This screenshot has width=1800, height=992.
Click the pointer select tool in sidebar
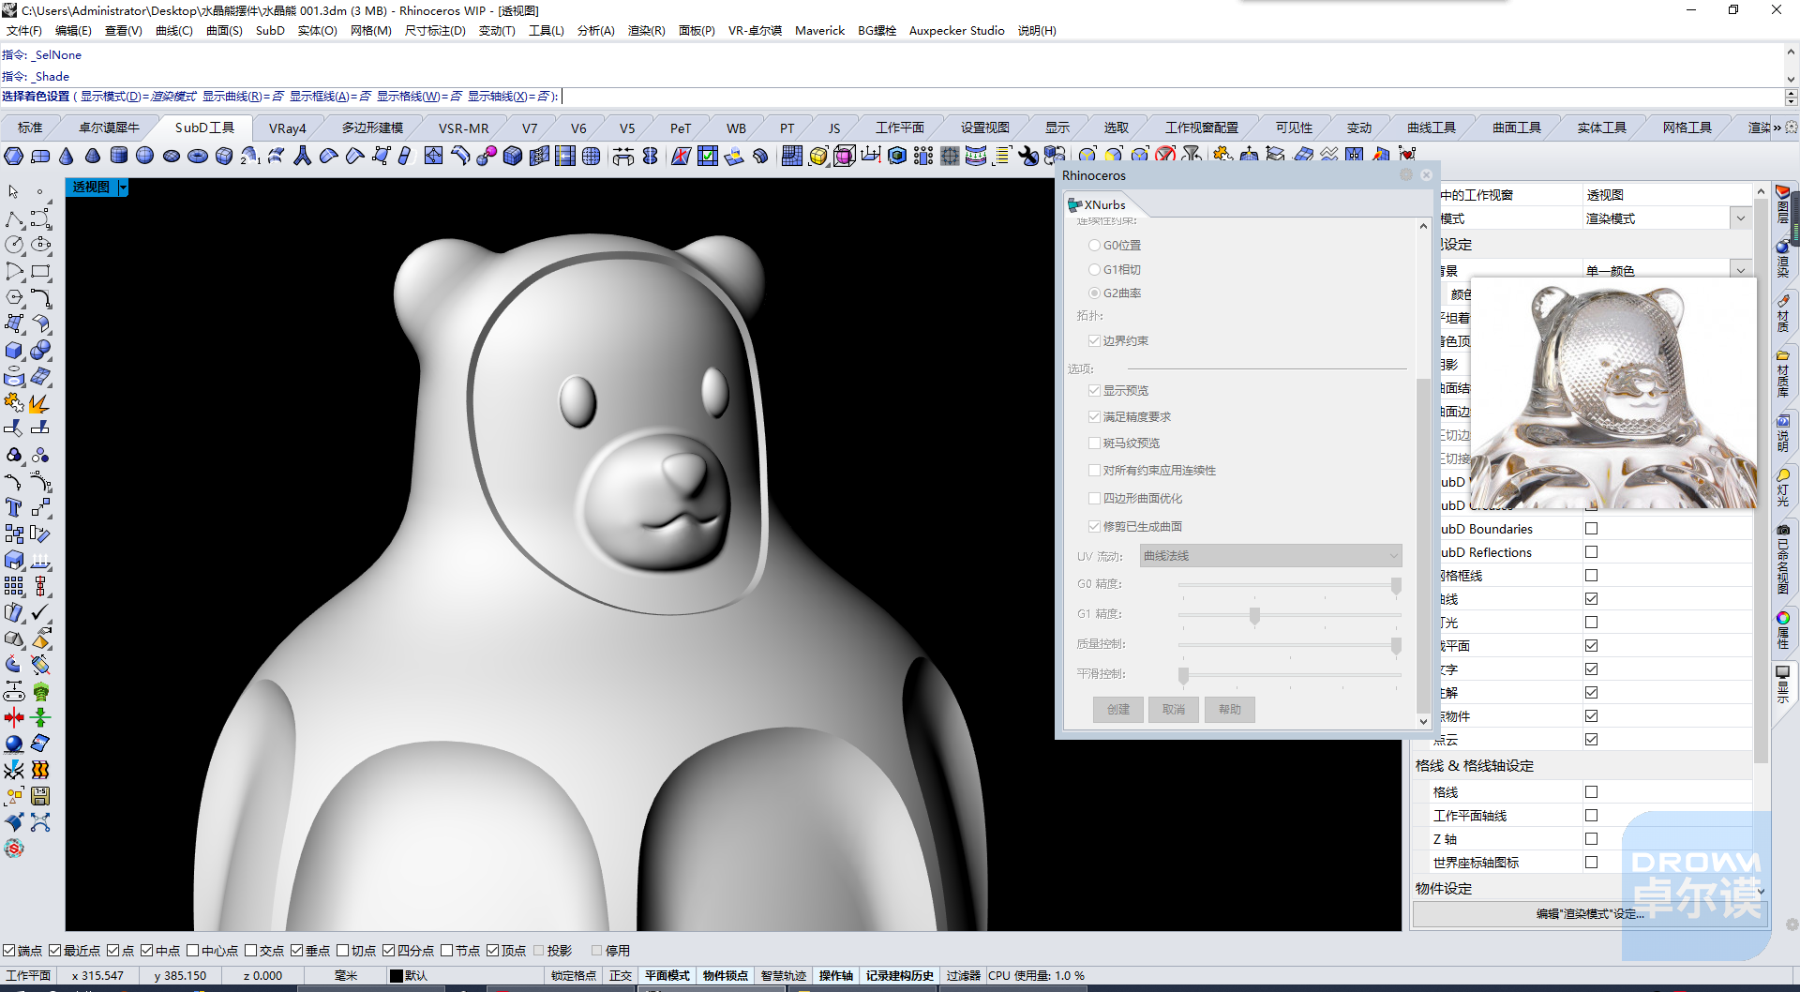pos(14,192)
